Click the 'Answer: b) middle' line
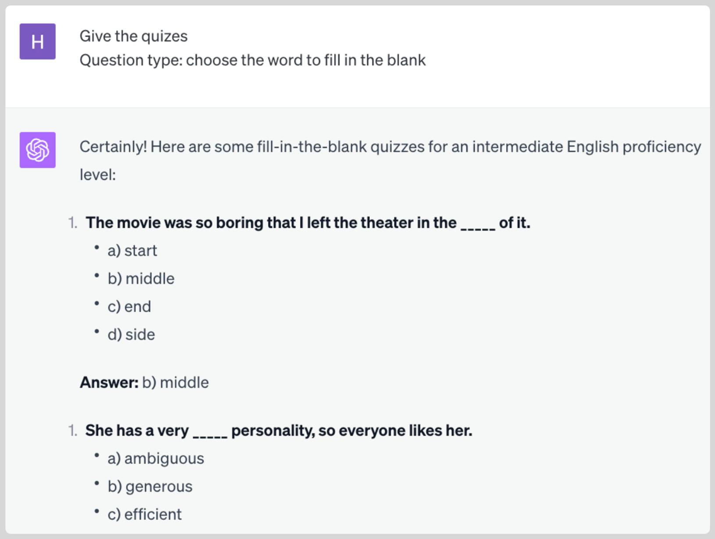715x539 pixels. tap(144, 383)
